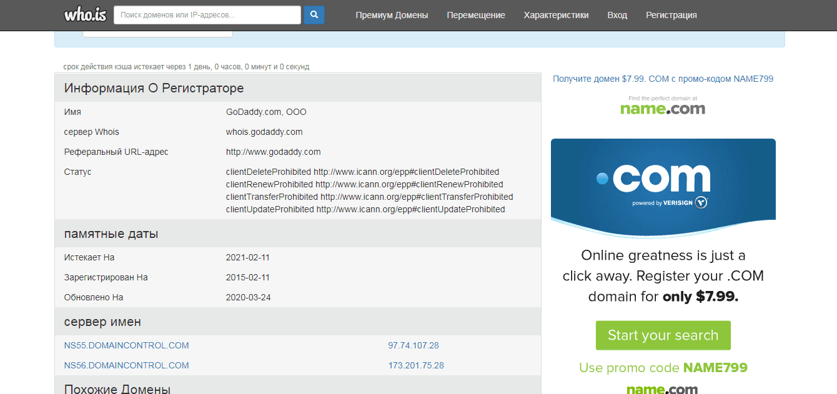Click the Информация О Регистраторе header
This screenshot has width=837, height=394.
point(154,88)
